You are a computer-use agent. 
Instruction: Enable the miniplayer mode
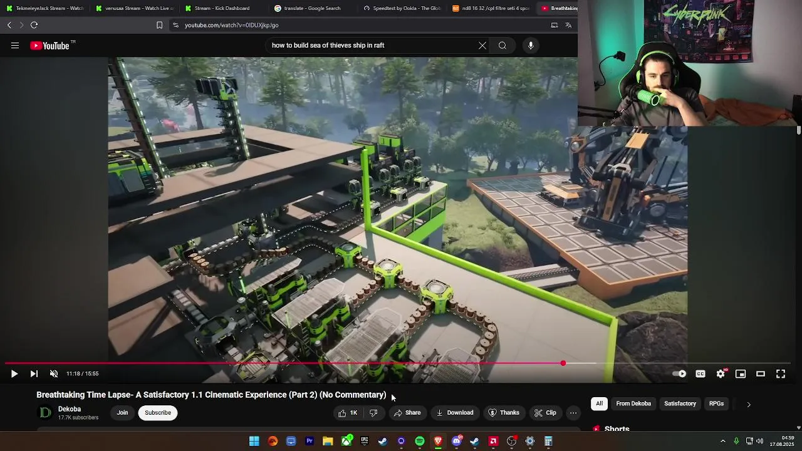[741, 374]
